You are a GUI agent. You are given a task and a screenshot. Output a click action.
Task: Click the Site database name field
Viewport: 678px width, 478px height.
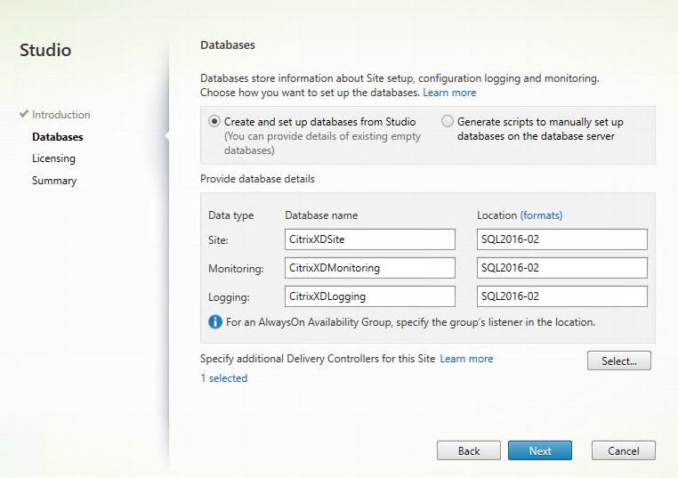[x=369, y=239]
